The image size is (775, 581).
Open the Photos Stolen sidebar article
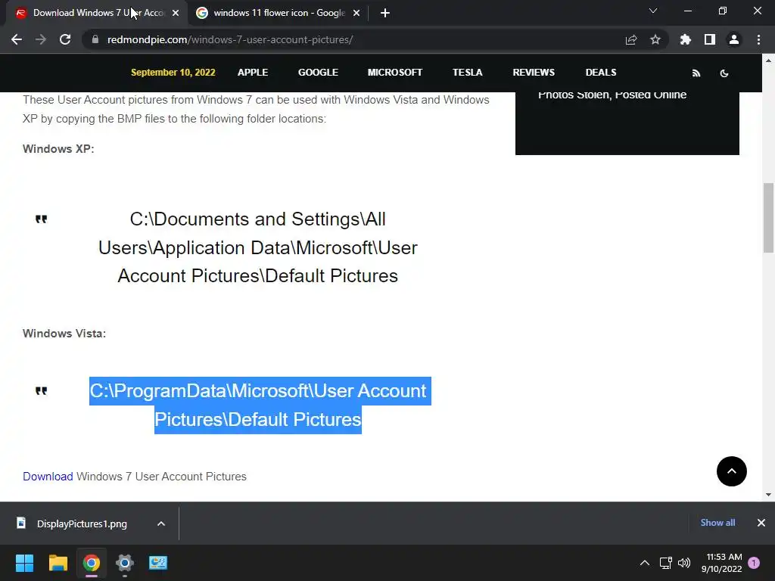coord(612,95)
